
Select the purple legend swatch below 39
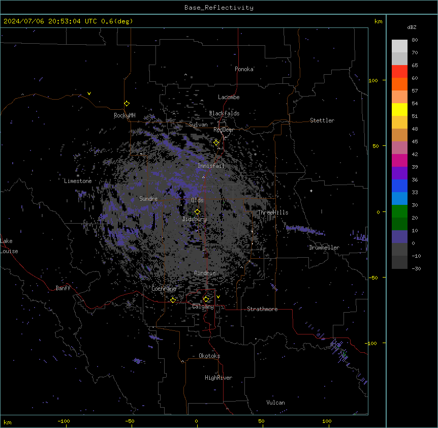click(399, 173)
